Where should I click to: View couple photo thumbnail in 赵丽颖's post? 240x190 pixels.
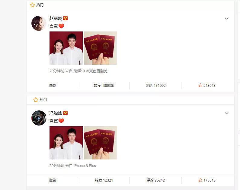[66, 48]
